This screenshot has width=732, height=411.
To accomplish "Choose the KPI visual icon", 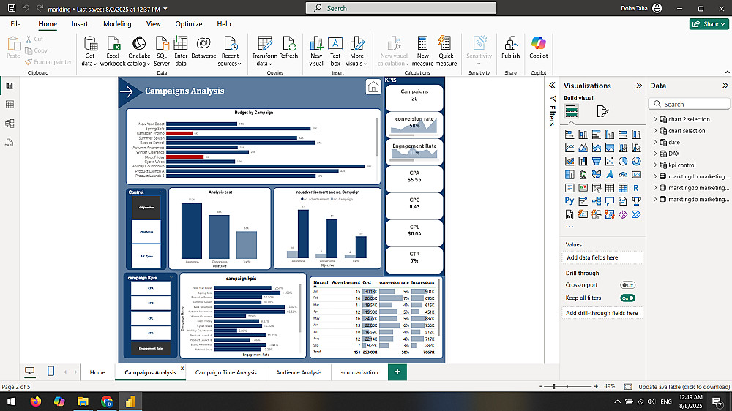I will [583, 188].
